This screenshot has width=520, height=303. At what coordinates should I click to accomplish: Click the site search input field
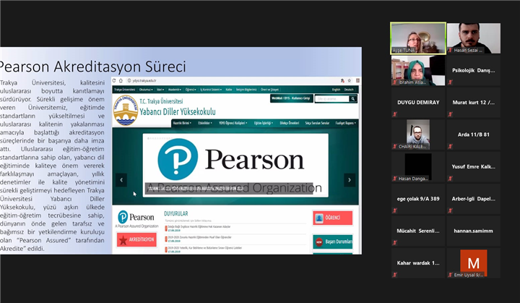pyautogui.click(x=332, y=98)
